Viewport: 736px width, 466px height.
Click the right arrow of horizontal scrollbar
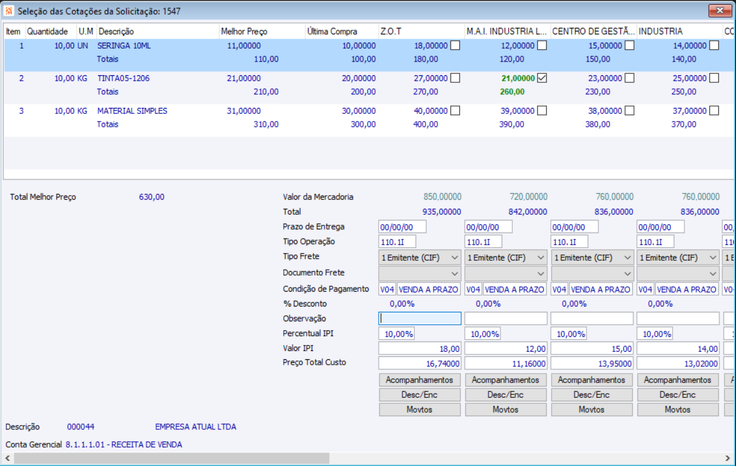728,458
